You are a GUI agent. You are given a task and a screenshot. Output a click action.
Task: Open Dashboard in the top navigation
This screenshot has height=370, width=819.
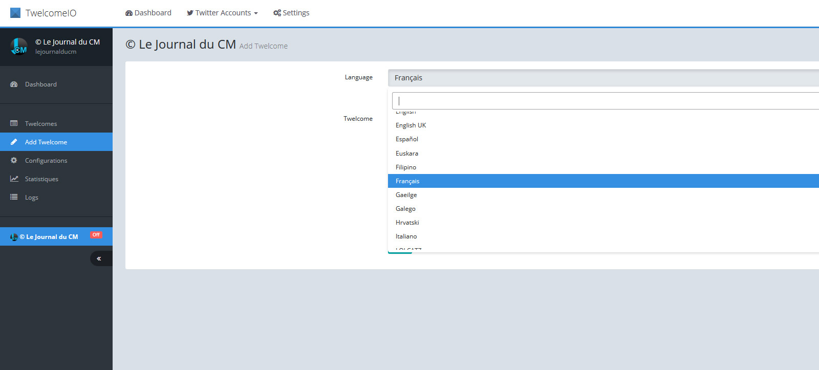[x=148, y=13]
